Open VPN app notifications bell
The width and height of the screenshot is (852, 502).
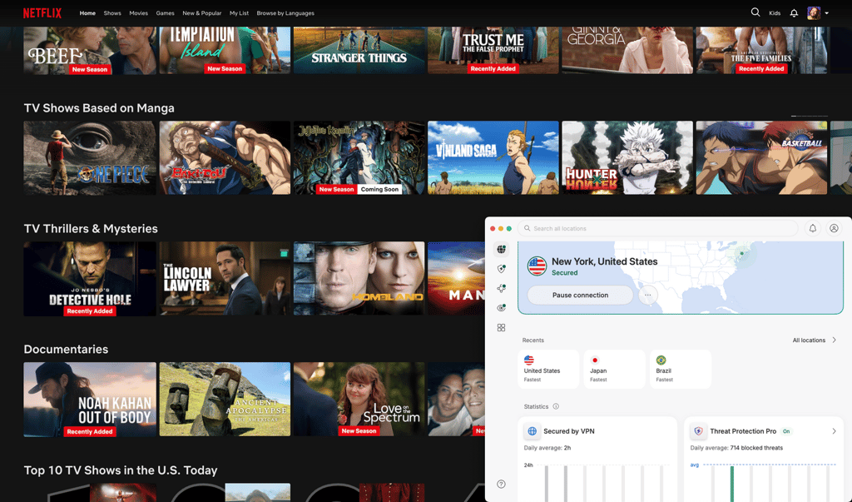(813, 228)
